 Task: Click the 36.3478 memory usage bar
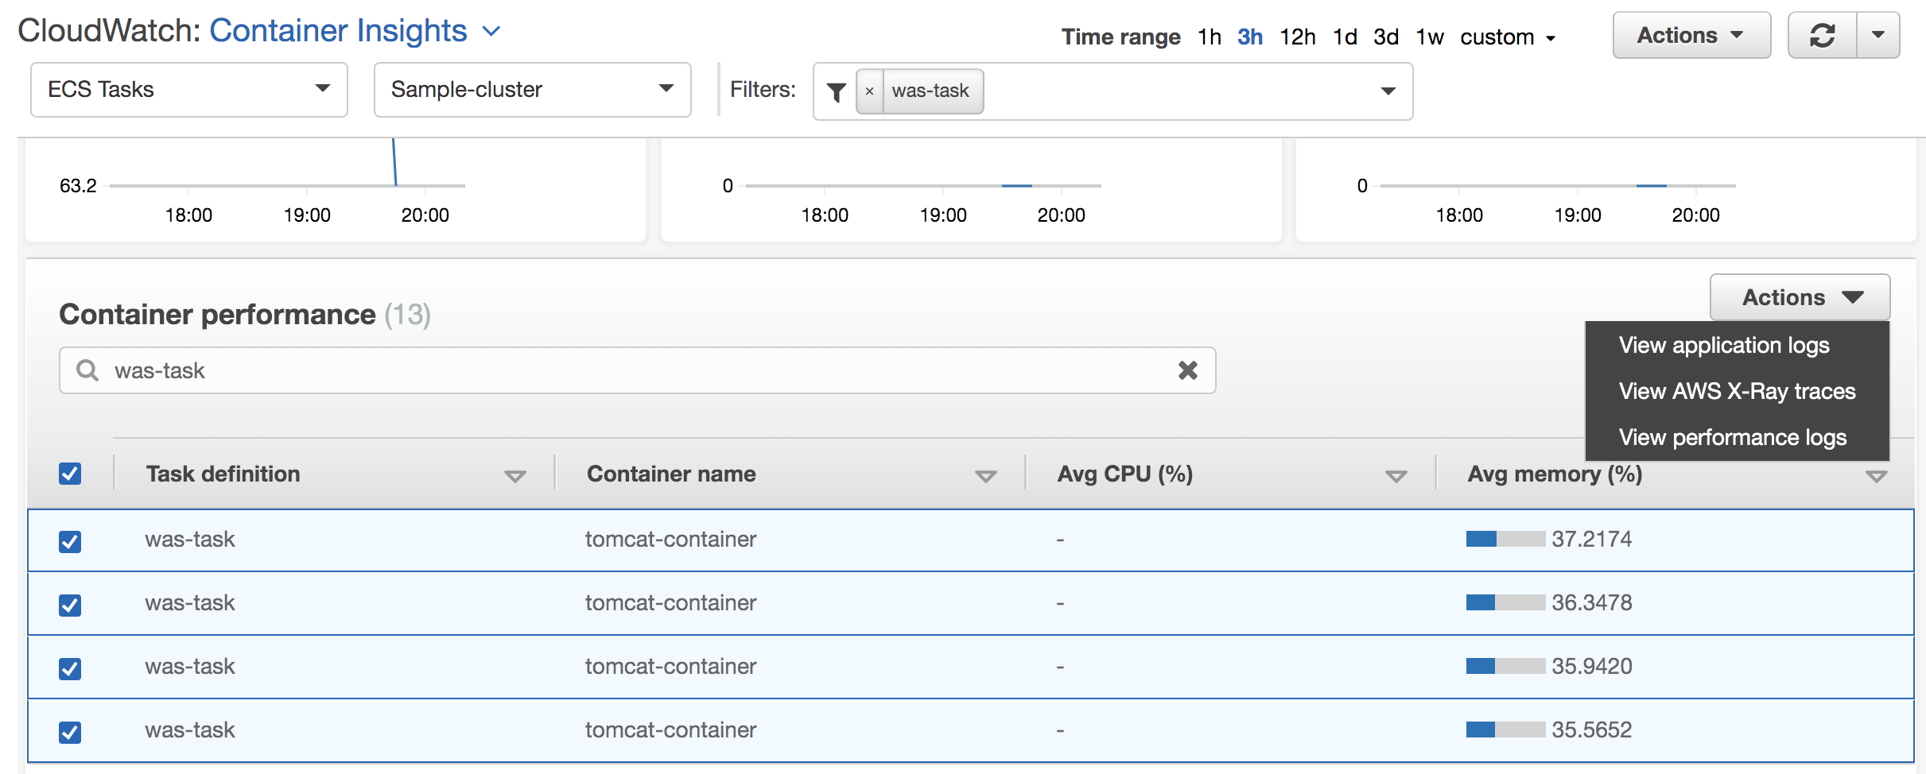point(1505,602)
